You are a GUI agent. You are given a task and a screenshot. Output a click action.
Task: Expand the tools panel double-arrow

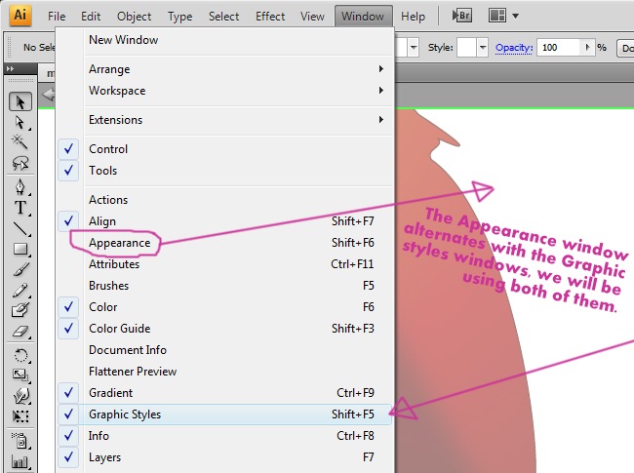pos(10,68)
